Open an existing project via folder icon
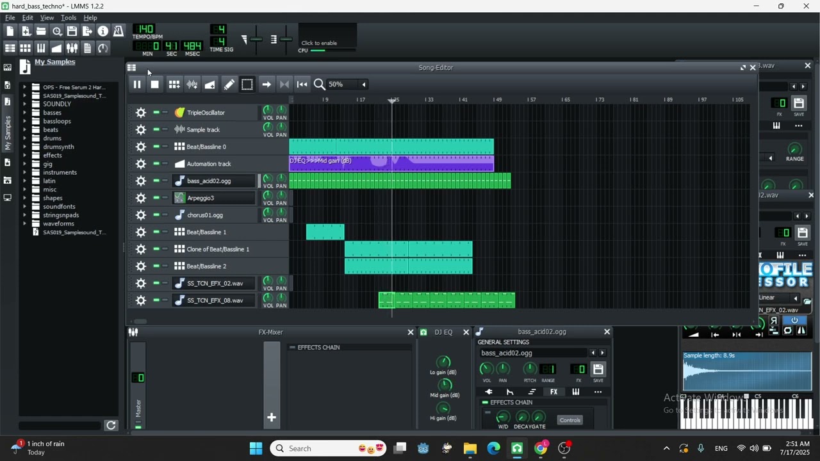The height and width of the screenshot is (461, 820). click(x=41, y=31)
